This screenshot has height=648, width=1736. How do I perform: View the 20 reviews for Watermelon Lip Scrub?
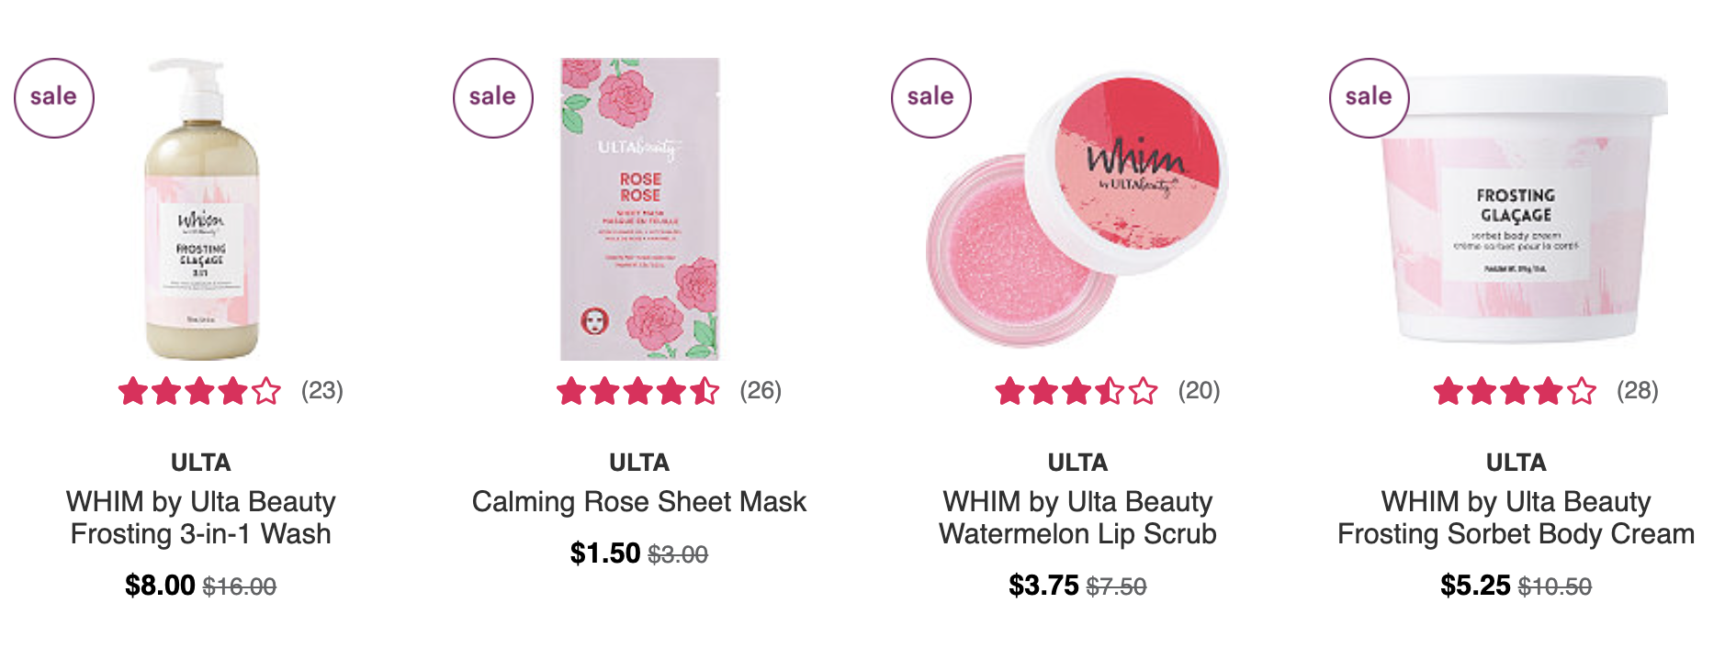(1200, 391)
